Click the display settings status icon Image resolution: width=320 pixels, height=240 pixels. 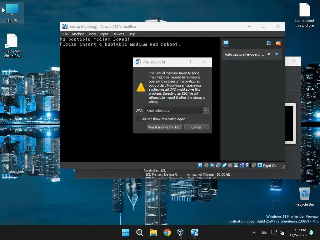point(236,165)
